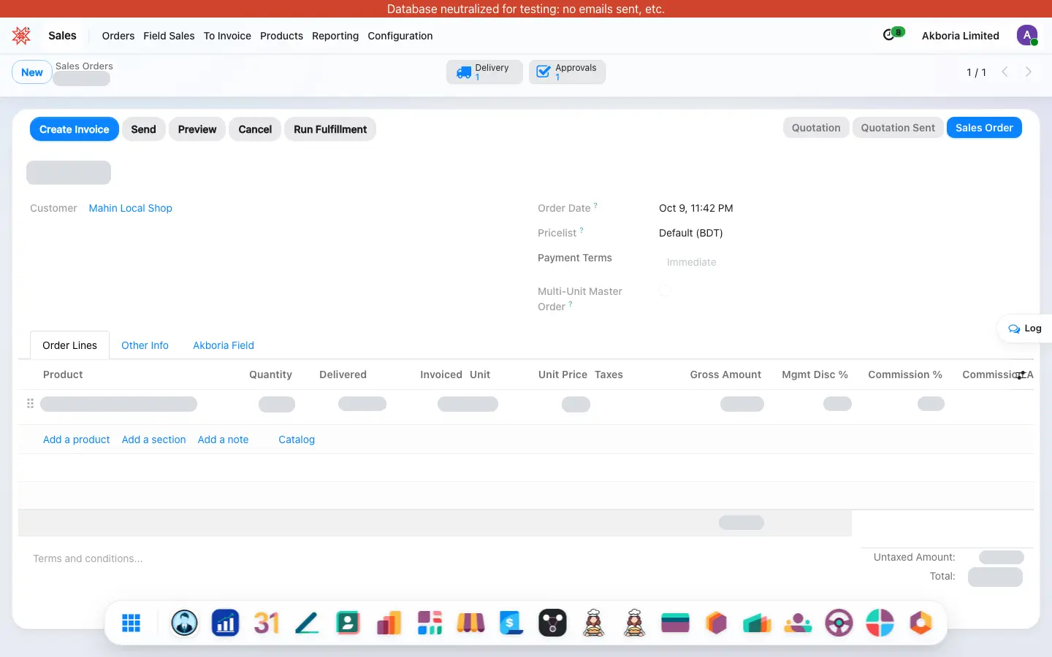Open the Configuration menu

400,36
